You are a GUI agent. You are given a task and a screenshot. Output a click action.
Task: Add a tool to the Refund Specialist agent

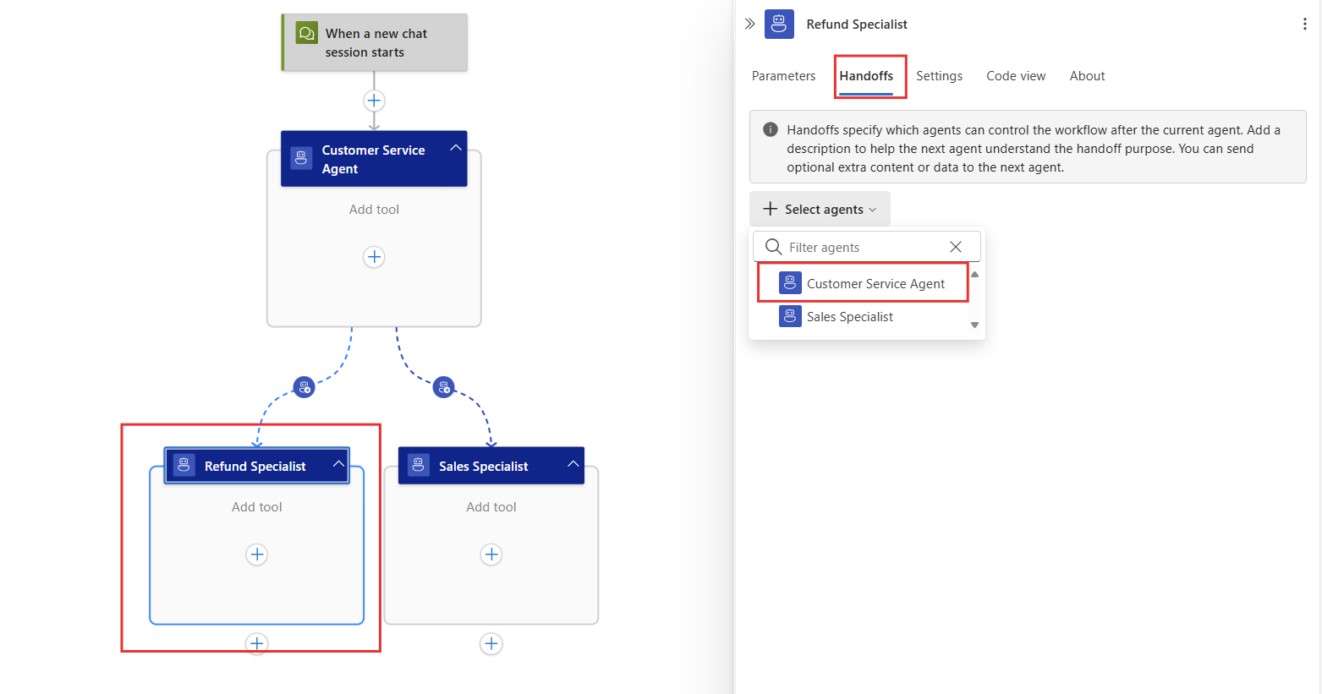pos(256,555)
